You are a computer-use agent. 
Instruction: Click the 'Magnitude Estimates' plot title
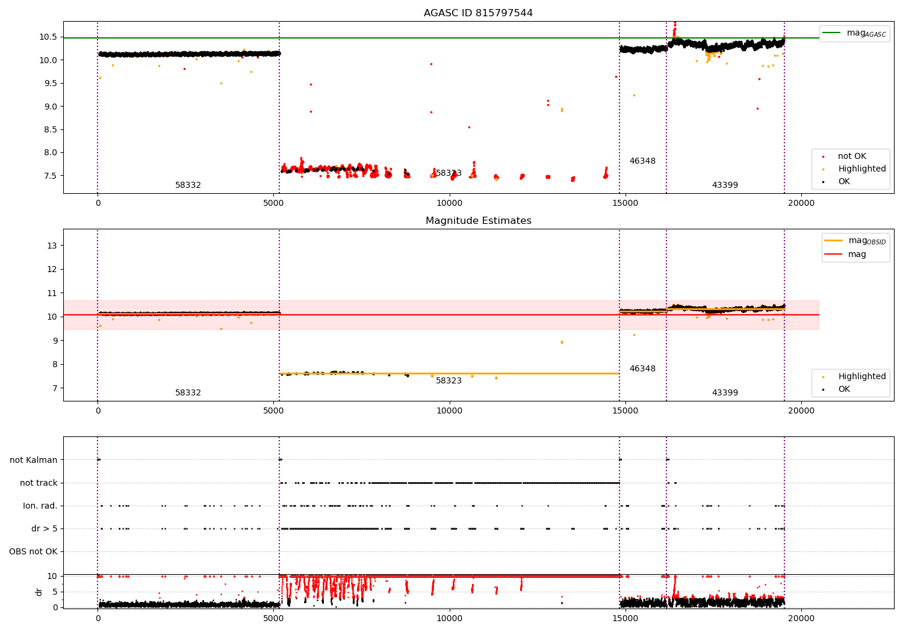478,221
